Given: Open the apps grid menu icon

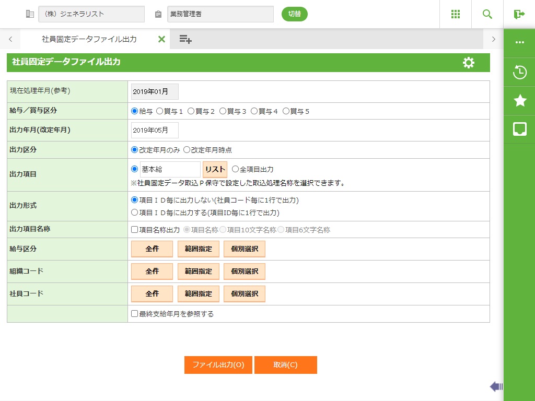Looking at the screenshot, I should click(455, 14).
